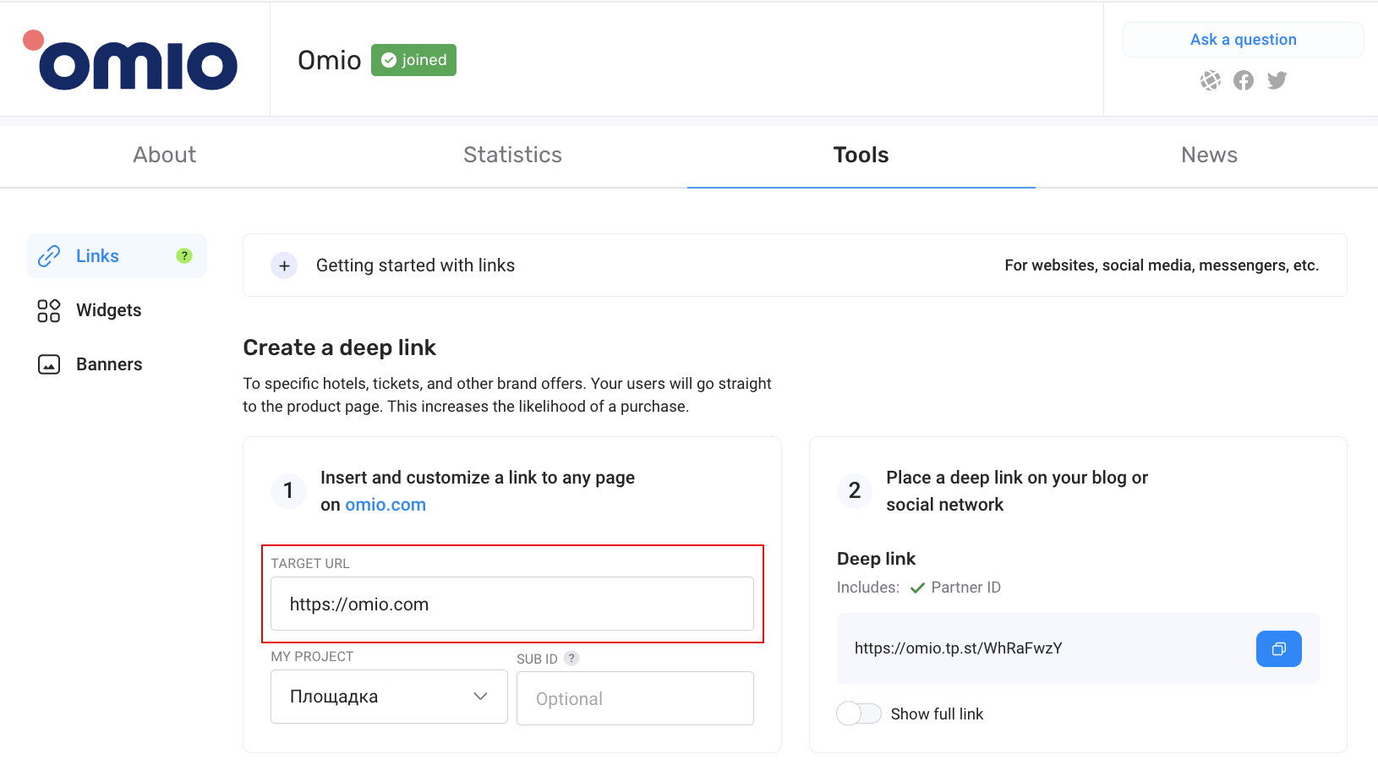Click the Ask a question button
This screenshot has width=1378, height=771.
pyautogui.click(x=1243, y=40)
